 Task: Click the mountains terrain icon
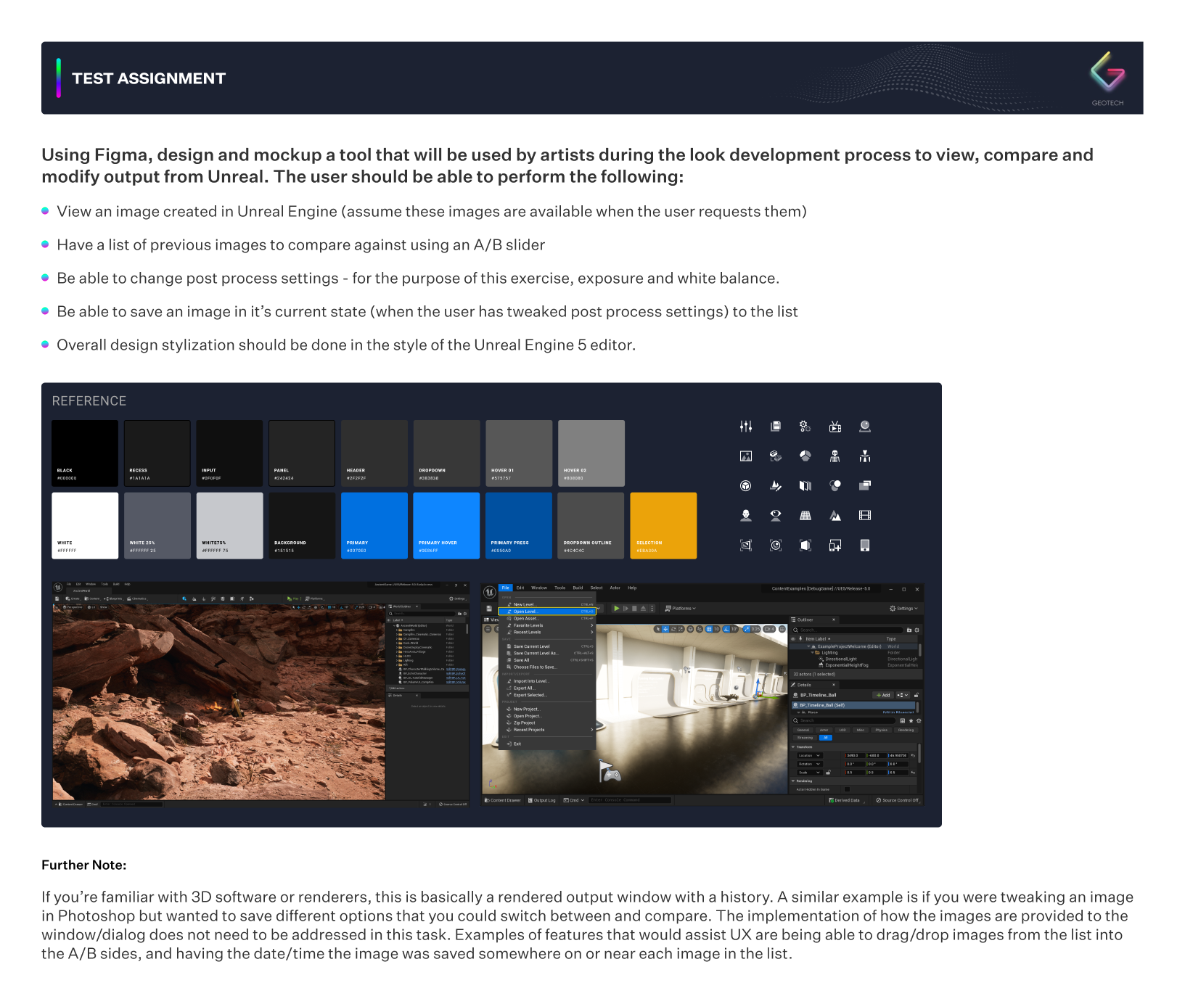click(x=835, y=516)
